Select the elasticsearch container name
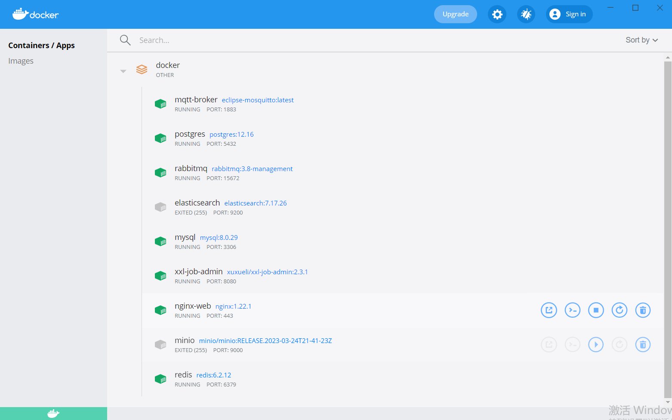Screen dimensions: 672x420 pyautogui.click(x=197, y=202)
